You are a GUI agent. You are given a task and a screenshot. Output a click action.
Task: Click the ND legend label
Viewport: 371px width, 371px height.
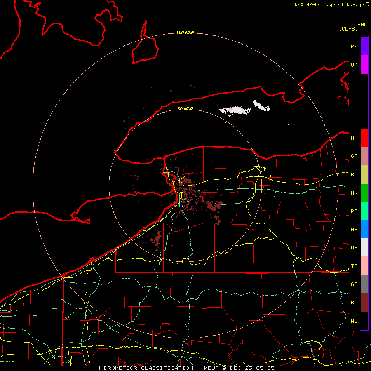click(x=354, y=321)
